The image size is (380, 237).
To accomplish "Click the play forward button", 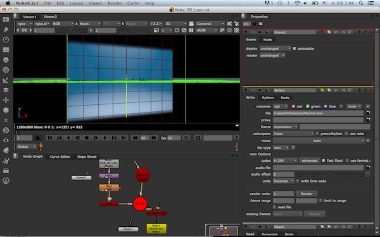I will pyautogui.click(x=105, y=138).
